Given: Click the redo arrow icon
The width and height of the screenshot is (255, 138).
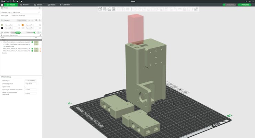Looking at the screenshot, I should (21, 1).
